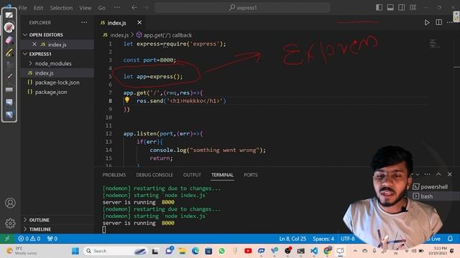Open the editor More Actions ellipsis
Viewport: 460px width, 258px height.
point(450,22)
